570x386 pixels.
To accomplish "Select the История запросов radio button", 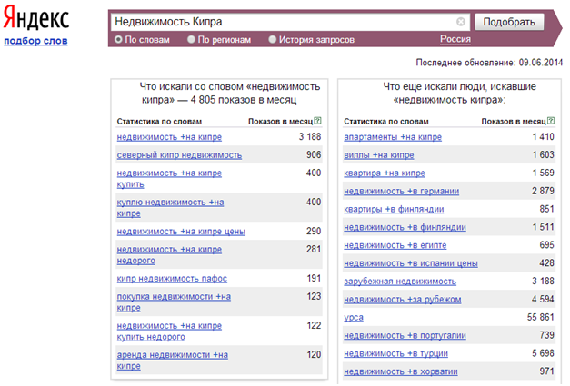I will point(273,39).
